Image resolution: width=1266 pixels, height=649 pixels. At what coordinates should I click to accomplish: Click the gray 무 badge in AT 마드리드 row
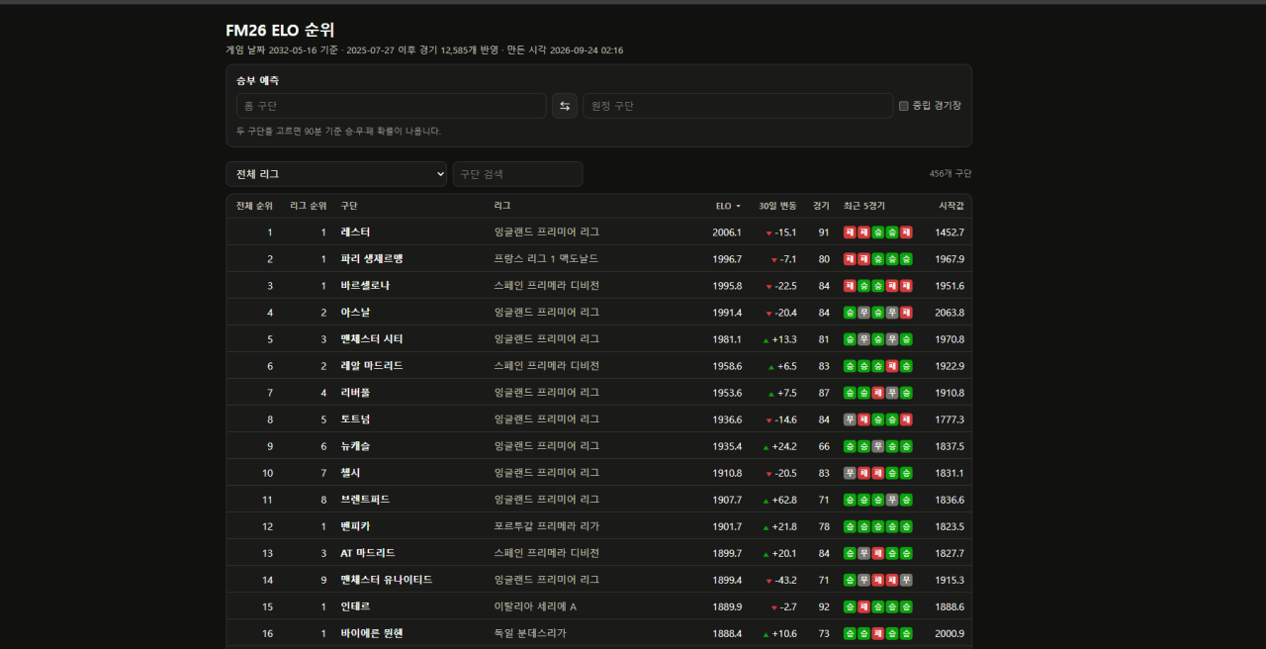coord(863,553)
